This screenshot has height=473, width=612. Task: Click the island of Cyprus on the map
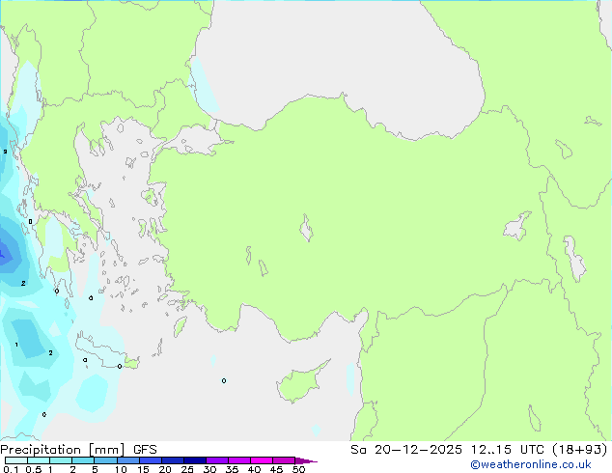pyautogui.click(x=300, y=382)
